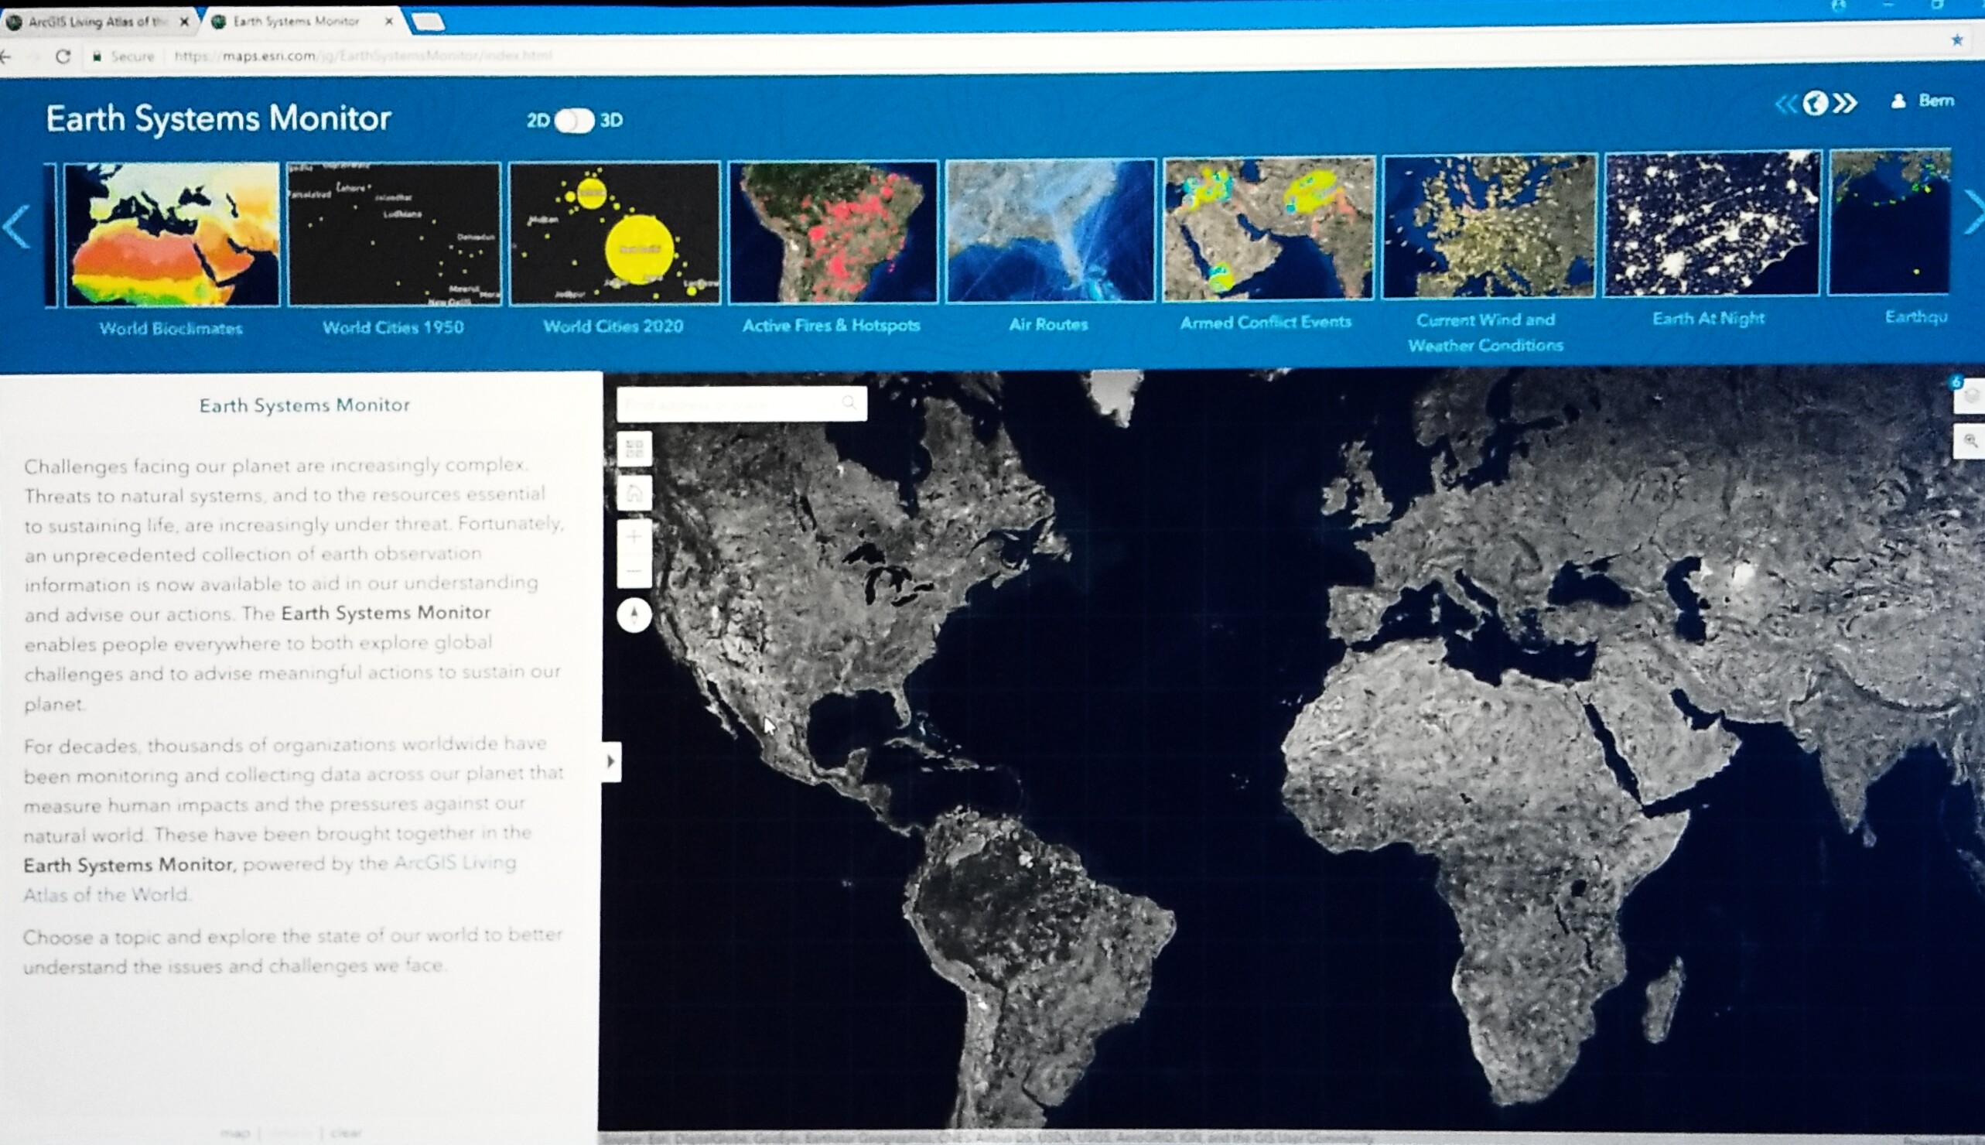This screenshot has height=1145, width=1985.
Task: Click the Active Fires & Hotspots label
Action: (x=832, y=325)
